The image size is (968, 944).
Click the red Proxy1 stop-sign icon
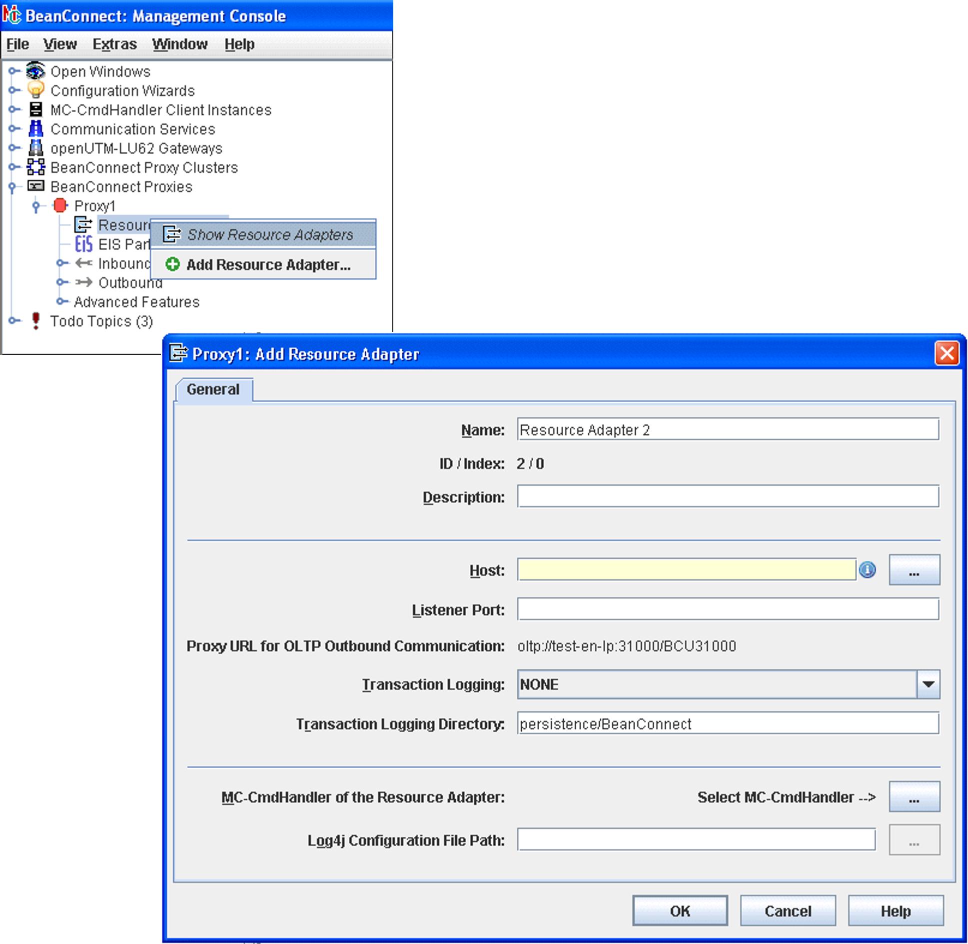click(60, 205)
